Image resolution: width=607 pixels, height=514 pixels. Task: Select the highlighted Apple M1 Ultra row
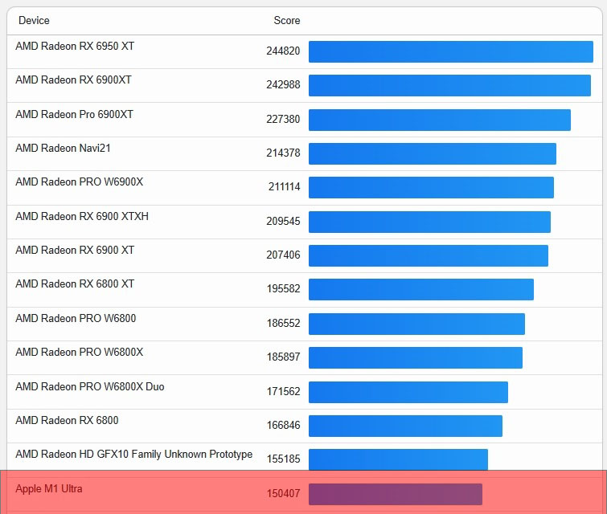coord(304,492)
